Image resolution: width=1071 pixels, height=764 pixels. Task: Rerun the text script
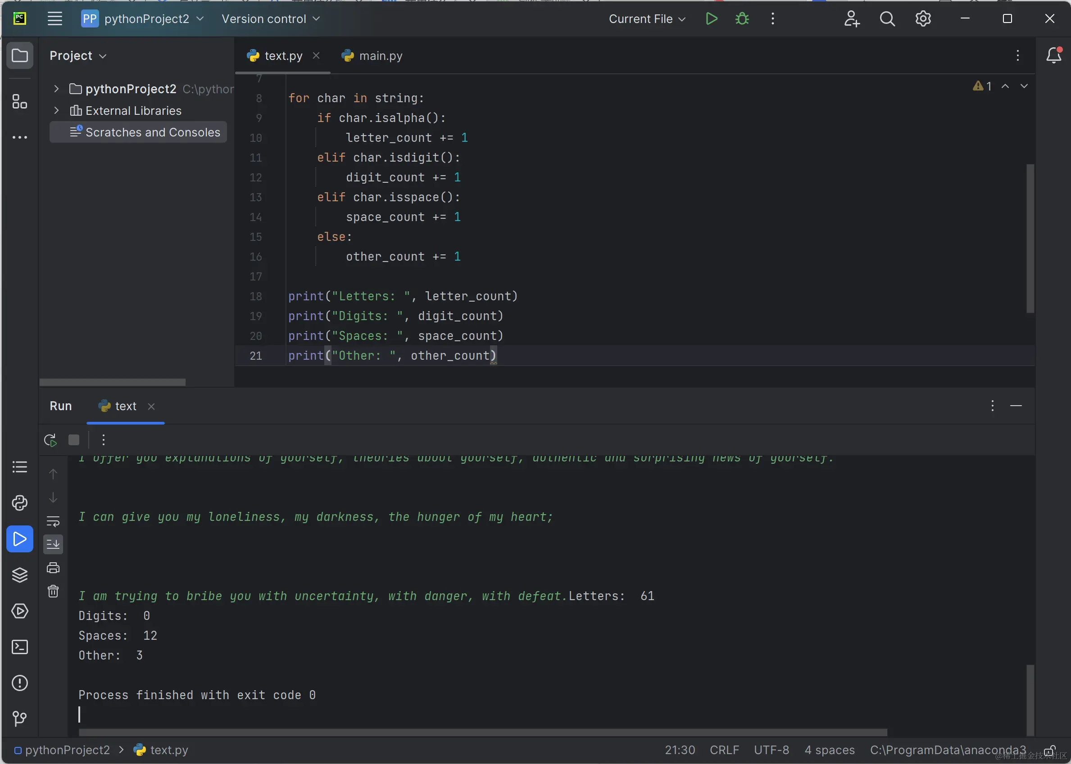[x=50, y=440]
